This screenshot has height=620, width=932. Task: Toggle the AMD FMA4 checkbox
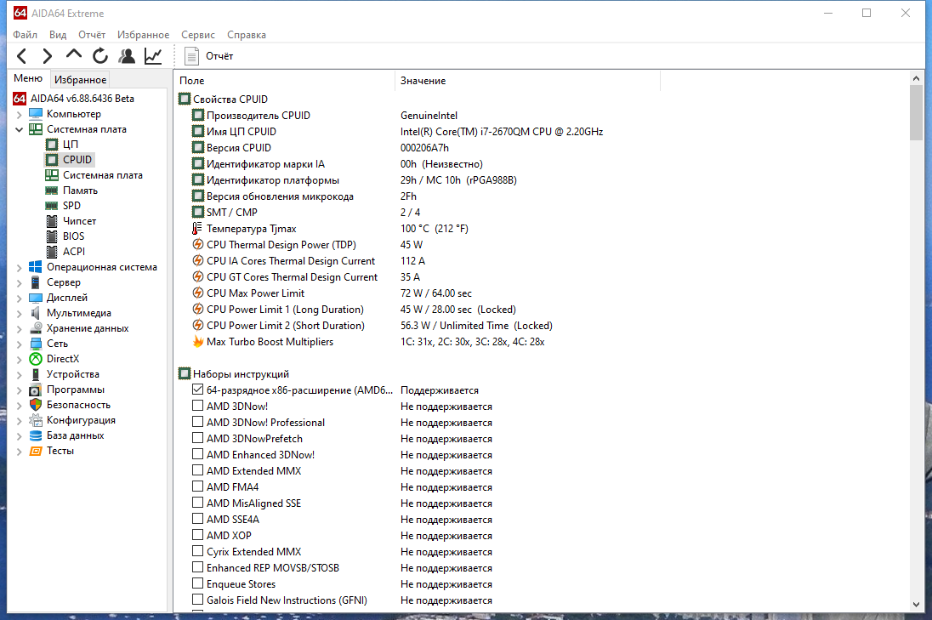198,486
